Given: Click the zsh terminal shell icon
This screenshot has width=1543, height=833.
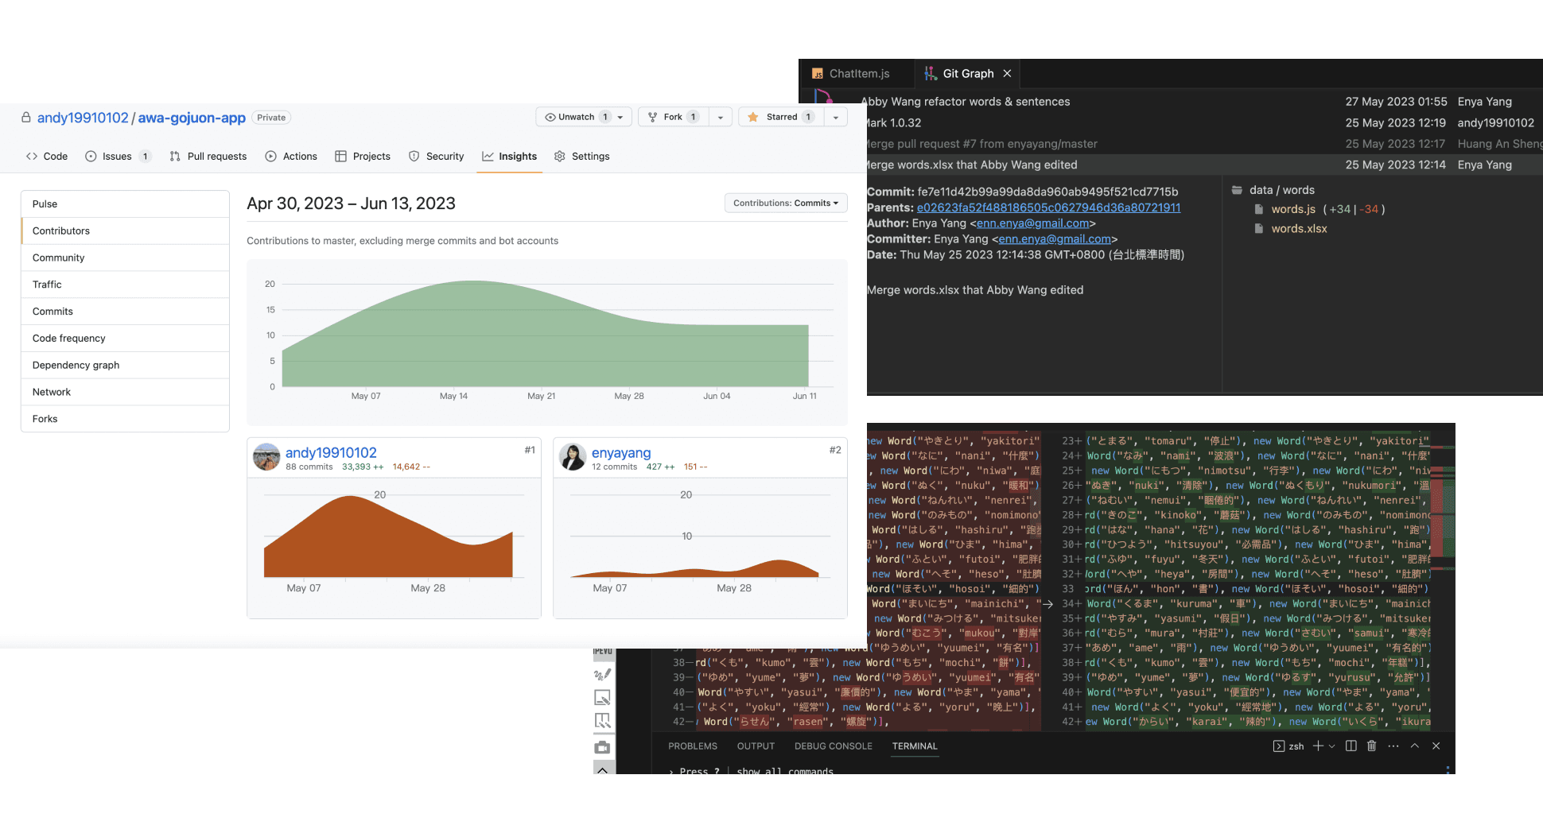Looking at the screenshot, I should pos(1278,746).
